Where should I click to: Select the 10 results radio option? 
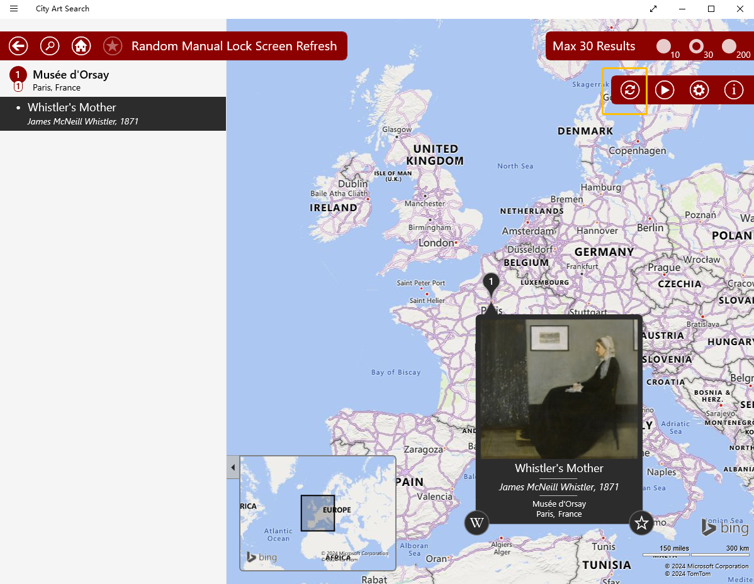pyautogui.click(x=663, y=47)
